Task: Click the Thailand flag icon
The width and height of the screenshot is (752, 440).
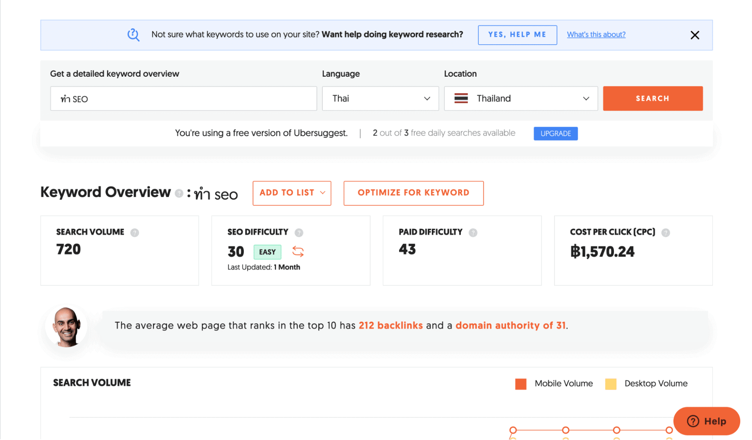Action: pos(461,98)
